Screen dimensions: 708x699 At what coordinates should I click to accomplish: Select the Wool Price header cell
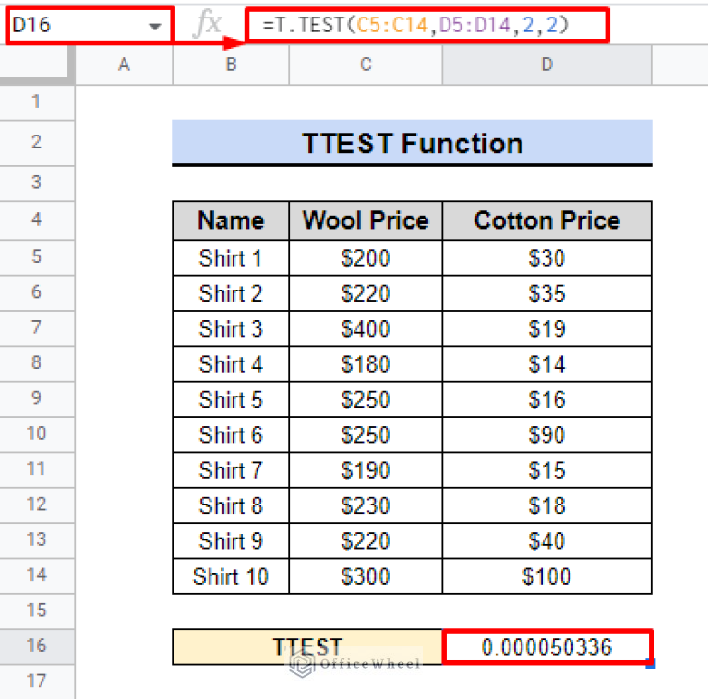(366, 221)
